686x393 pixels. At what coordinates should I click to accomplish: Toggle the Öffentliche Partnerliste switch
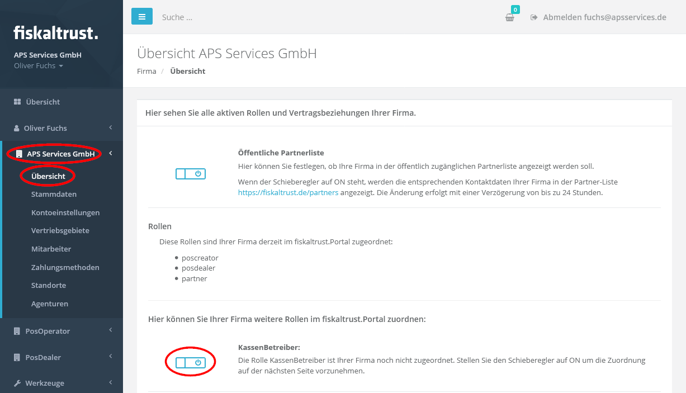[x=191, y=174]
